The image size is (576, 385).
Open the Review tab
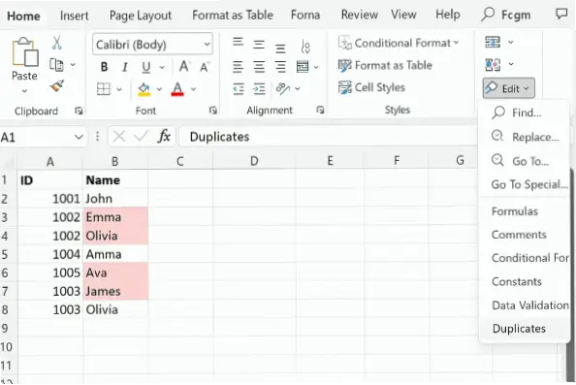click(x=359, y=15)
